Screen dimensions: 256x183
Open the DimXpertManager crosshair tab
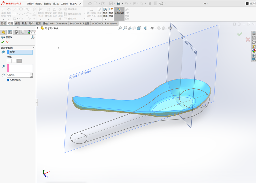pos(23,32)
